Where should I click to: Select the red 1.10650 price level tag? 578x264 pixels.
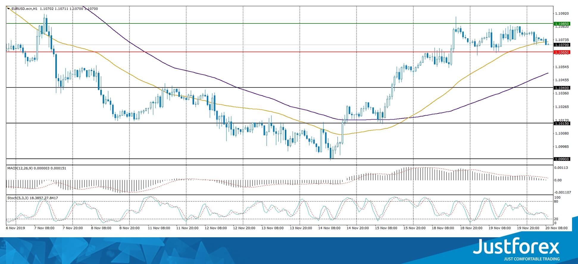click(562, 52)
